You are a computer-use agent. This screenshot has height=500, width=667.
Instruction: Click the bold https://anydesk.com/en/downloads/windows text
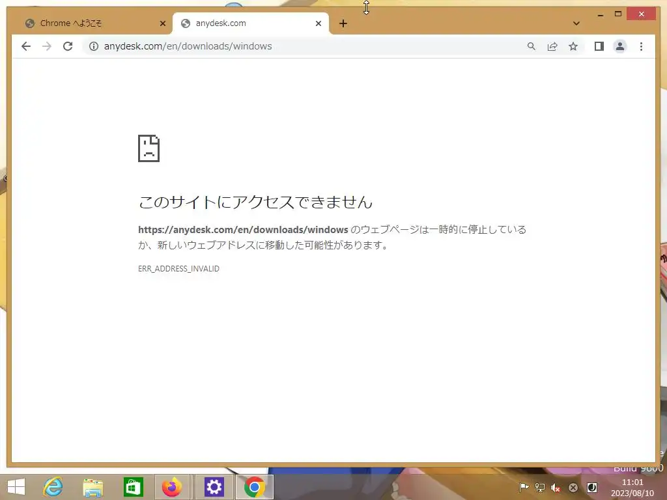pos(244,230)
